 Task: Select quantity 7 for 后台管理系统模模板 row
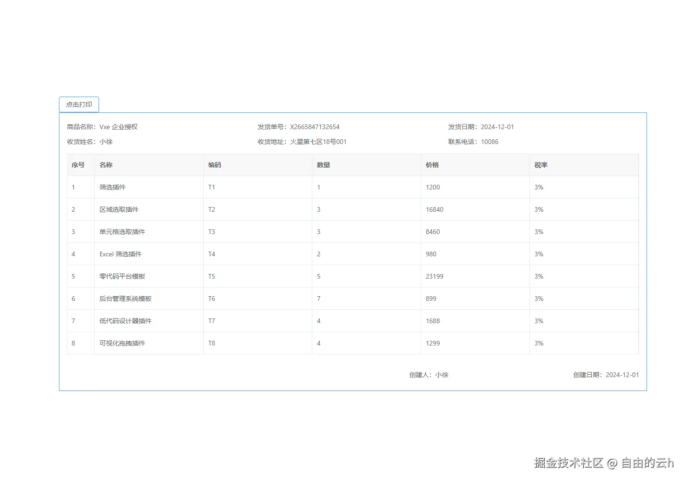pyautogui.click(x=318, y=298)
